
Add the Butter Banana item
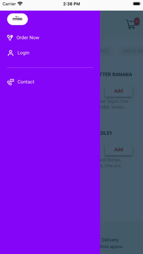point(118,91)
